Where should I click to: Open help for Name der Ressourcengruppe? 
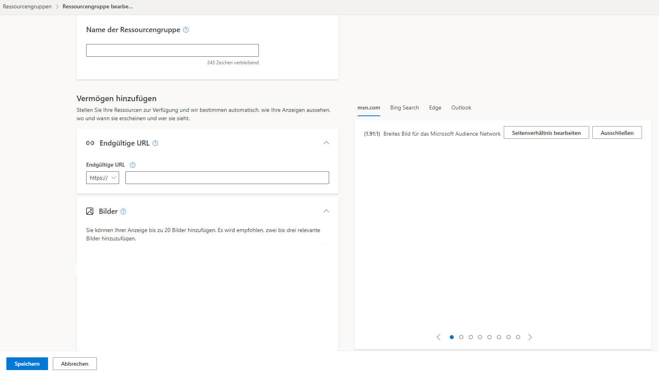tap(185, 30)
